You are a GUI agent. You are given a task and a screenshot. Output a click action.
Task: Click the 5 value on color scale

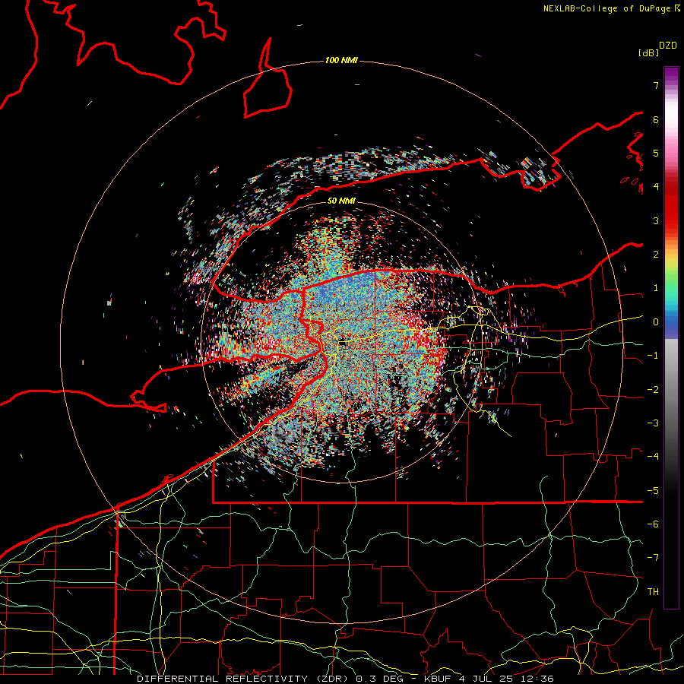click(656, 153)
